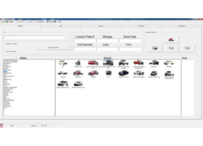Select FREIGHTLINER in the Make list
The height and width of the screenshot is (146, 203).
pos(7,74)
